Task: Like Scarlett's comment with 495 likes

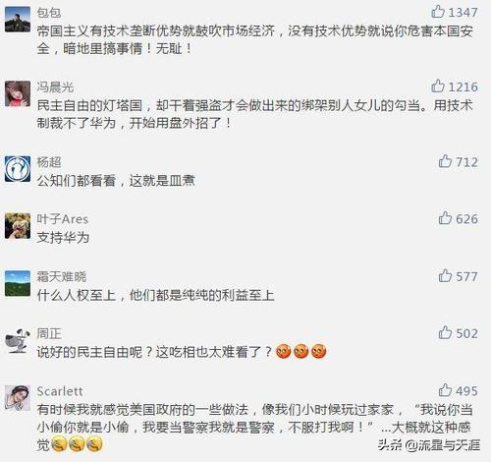Action: point(445,390)
